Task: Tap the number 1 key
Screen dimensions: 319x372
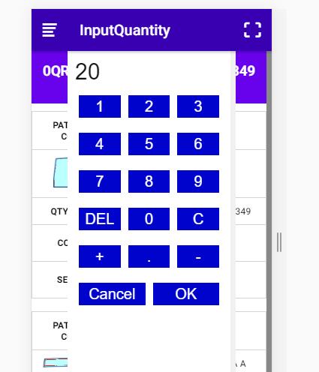Action: [x=100, y=106]
